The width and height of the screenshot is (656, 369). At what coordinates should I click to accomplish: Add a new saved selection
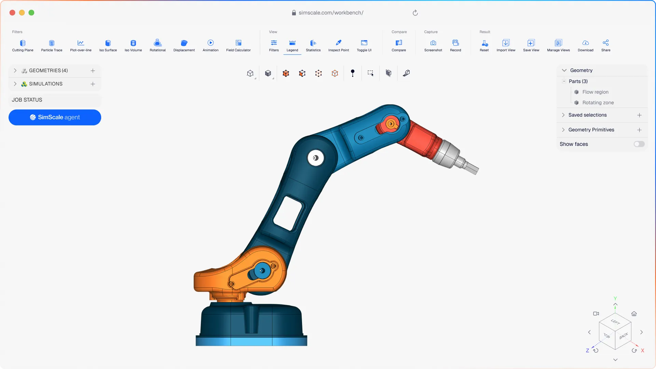click(639, 115)
